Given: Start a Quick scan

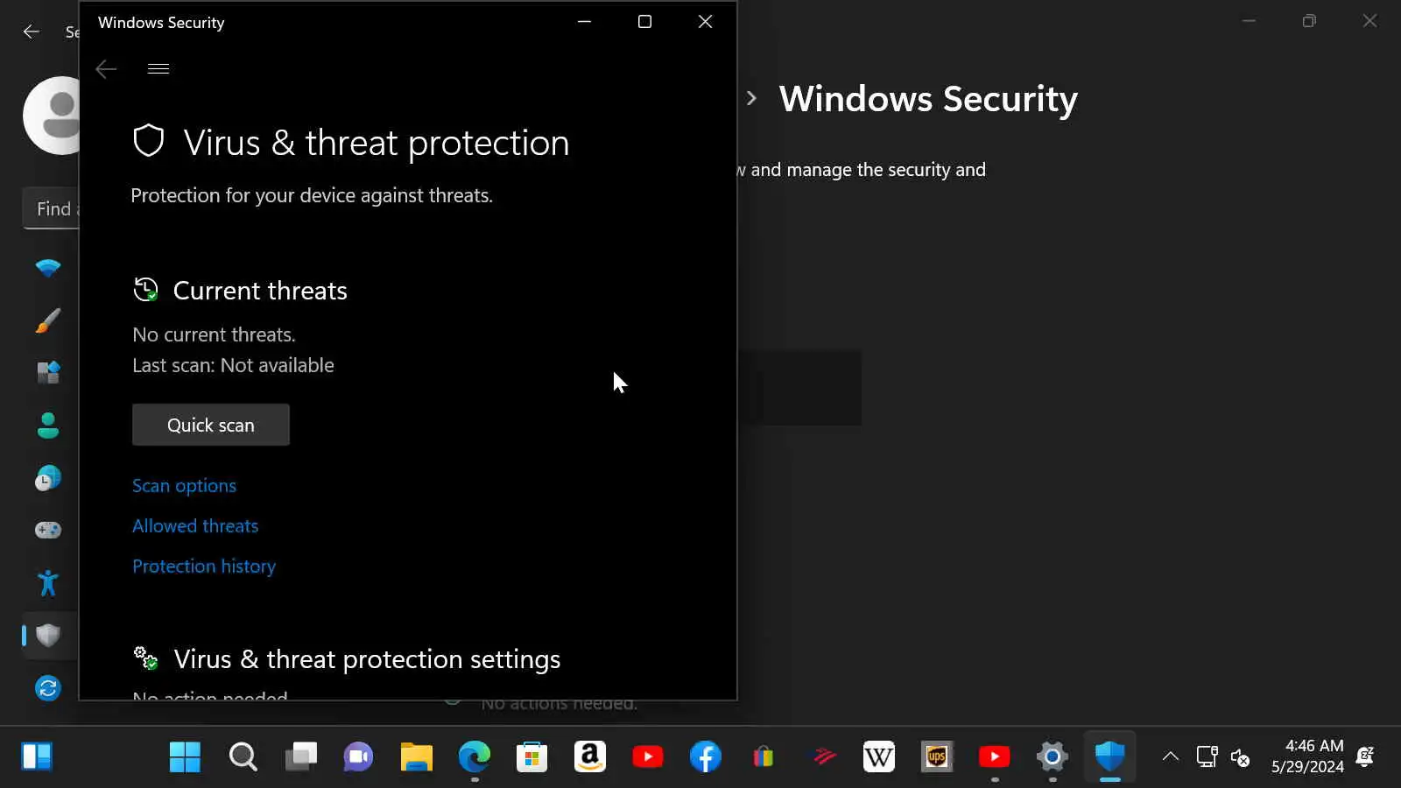Looking at the screenshot, I should (x=211, y=425).
